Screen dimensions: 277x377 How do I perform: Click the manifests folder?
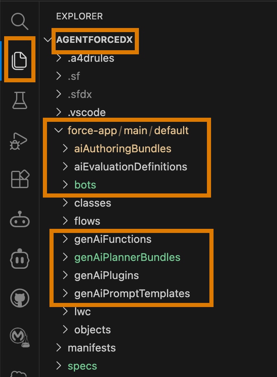tap(91, 348)
